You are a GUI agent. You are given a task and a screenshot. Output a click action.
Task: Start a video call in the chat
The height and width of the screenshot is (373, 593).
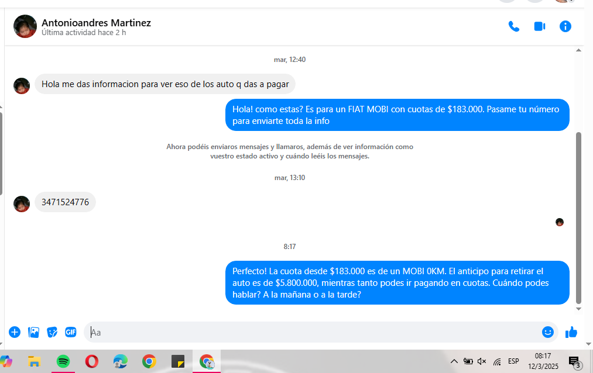pos(540,26)
